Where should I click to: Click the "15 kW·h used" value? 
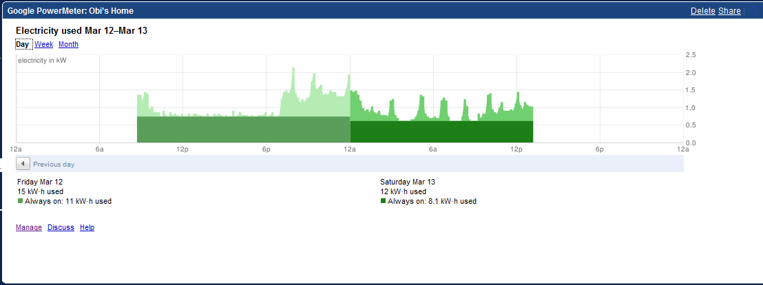tap(40, 191)
